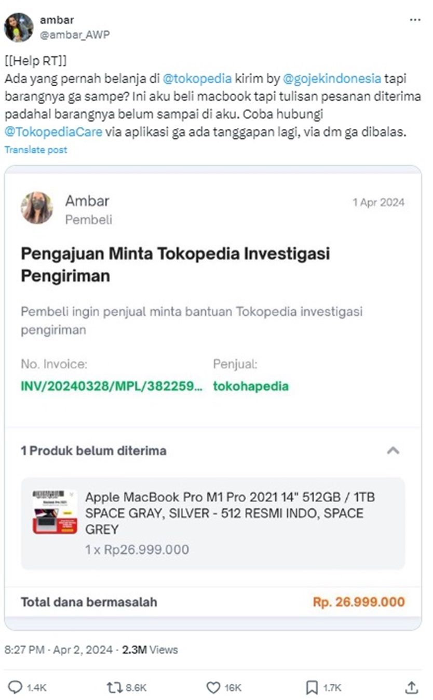This screenshot has width=433, height=700.
Task: Bookmark the post
Action: (312, 688)
